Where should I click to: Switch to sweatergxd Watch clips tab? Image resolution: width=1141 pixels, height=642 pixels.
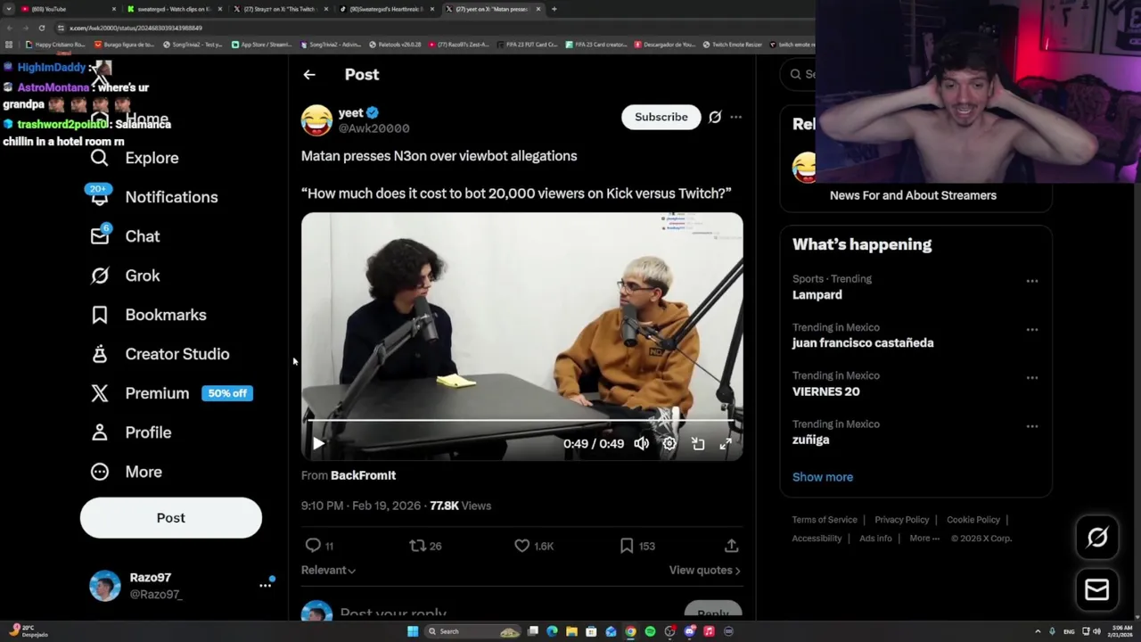tap(174, 9)
